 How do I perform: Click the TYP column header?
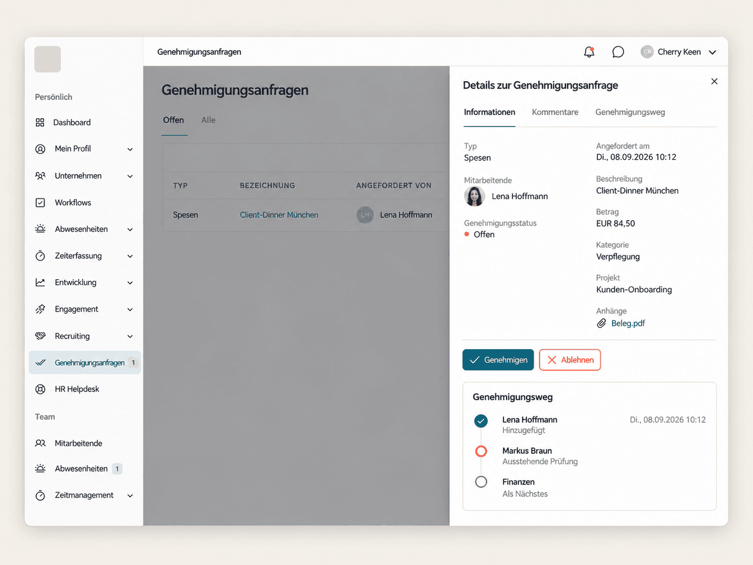pos(180,186)
